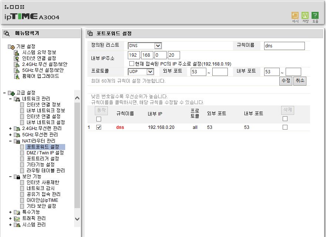Expand the 시스템 관리 node
This screenshot has width=326, height=237.
click(10, 225)
